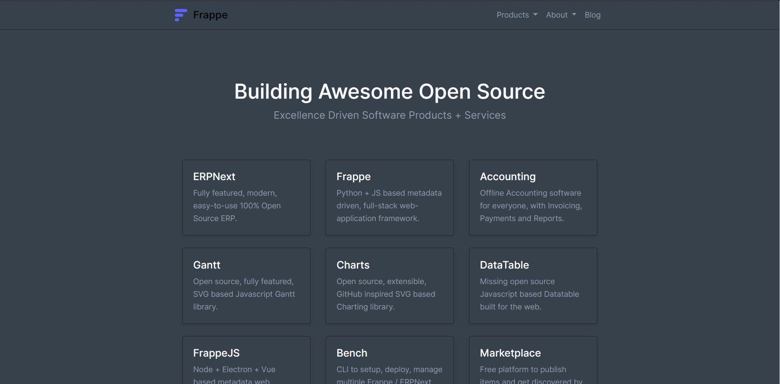Expand the About dropdown menu
This screenshot has height=384, width=780.
[x=561, y=15]
